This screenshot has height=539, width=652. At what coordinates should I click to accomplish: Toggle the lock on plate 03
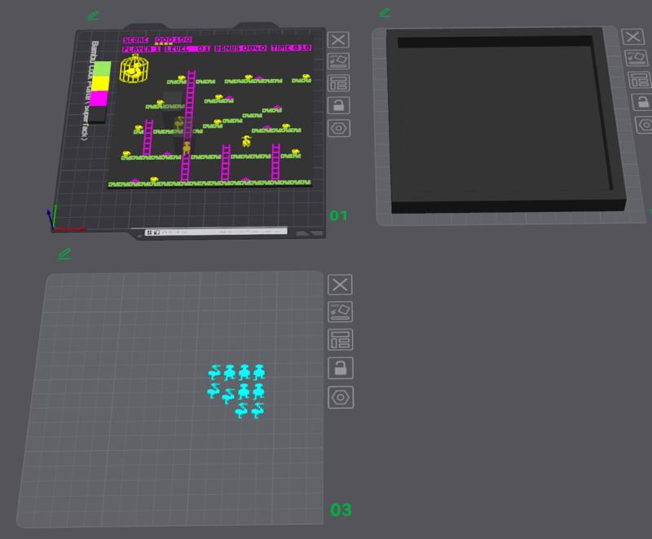341,368
